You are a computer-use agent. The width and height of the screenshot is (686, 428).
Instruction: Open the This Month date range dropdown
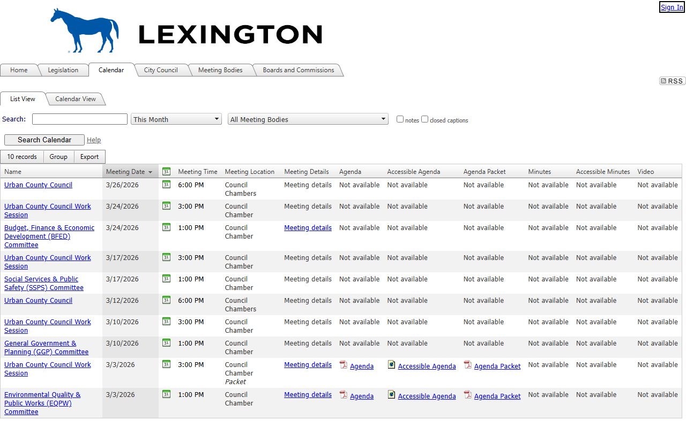(176, 119)
